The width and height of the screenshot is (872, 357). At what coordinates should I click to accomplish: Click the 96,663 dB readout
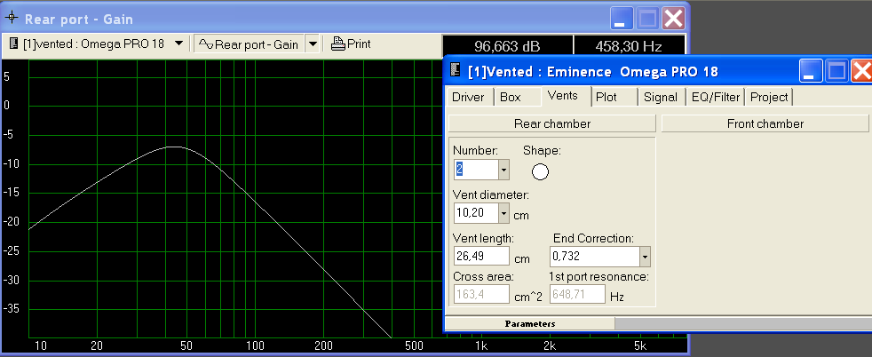pyautogui.click(x=507, y=45)
